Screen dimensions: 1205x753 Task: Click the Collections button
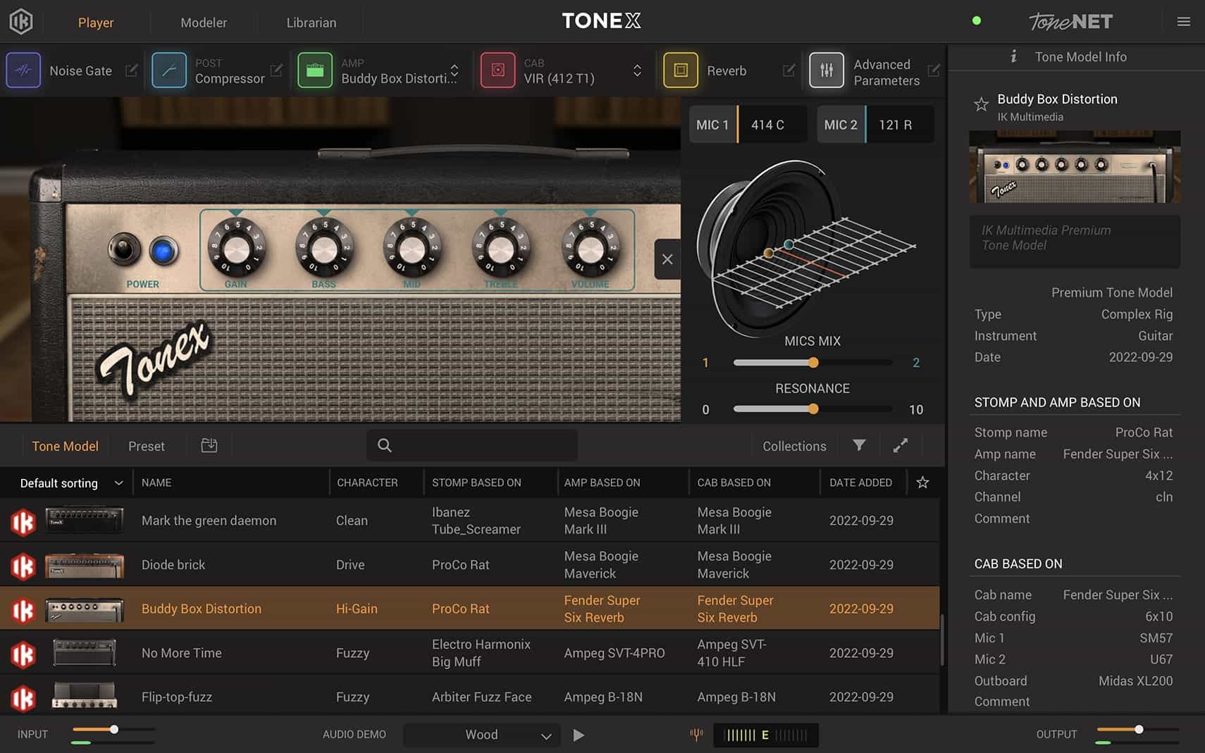click(x=794, y=446)
